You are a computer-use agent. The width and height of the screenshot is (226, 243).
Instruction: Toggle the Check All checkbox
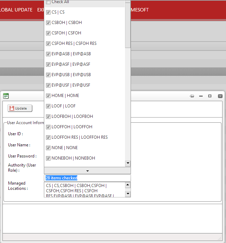tap(48, 2)
